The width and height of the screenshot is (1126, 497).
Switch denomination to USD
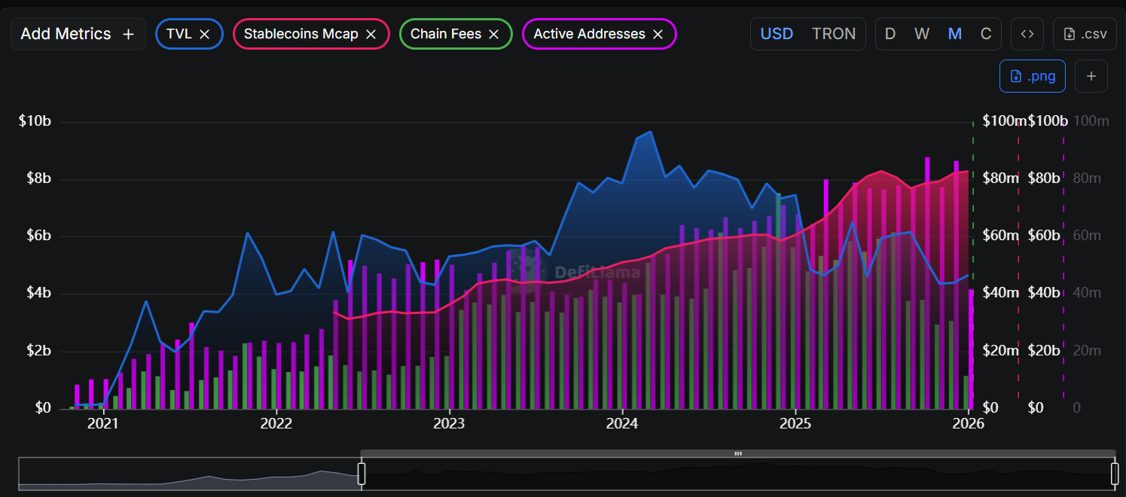[776, 34]
